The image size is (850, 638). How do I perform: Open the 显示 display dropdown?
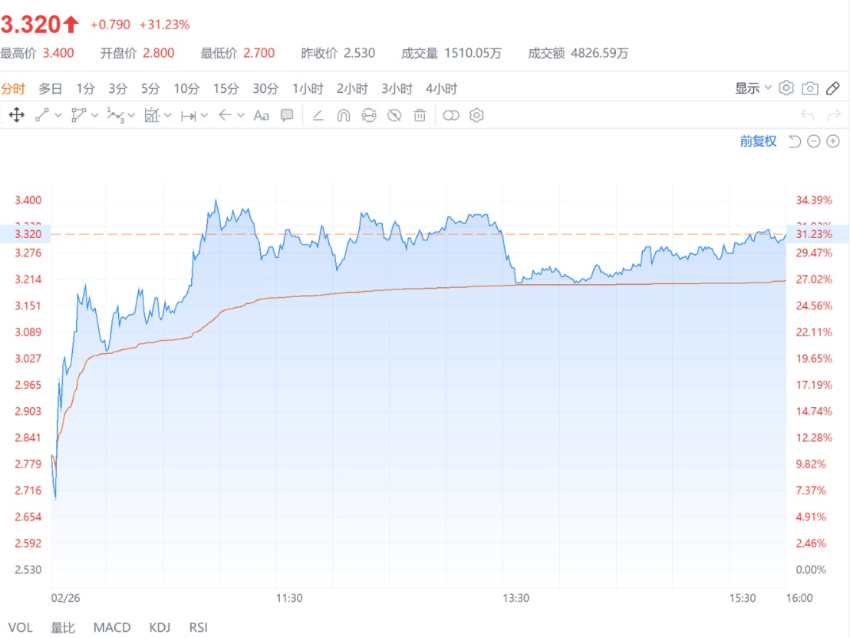tap(753, 88)
